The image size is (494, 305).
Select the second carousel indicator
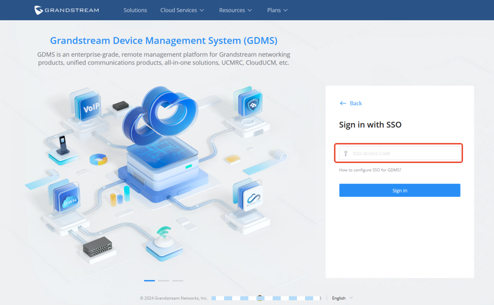164,280
